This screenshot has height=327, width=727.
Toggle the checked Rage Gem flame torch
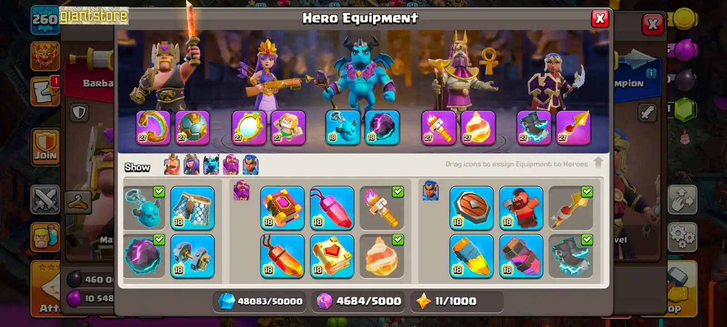pyautogui.click(x=382, y=208)
